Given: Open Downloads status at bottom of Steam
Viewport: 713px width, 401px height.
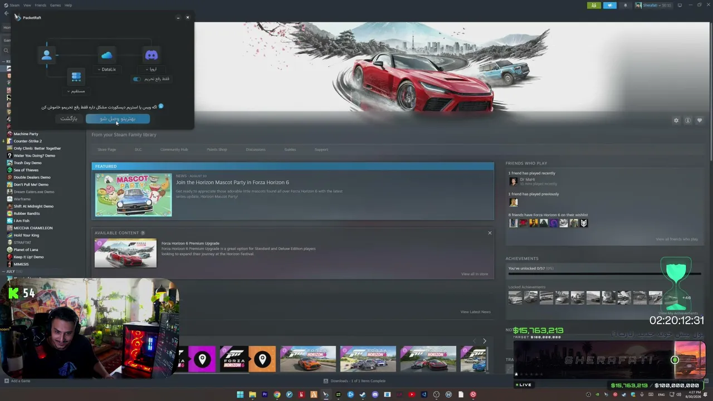Looking at the screenshot, I should tap(355, 381).
